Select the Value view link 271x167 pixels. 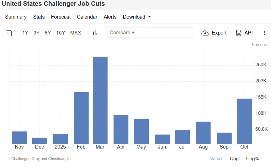[x=216, y=159]
